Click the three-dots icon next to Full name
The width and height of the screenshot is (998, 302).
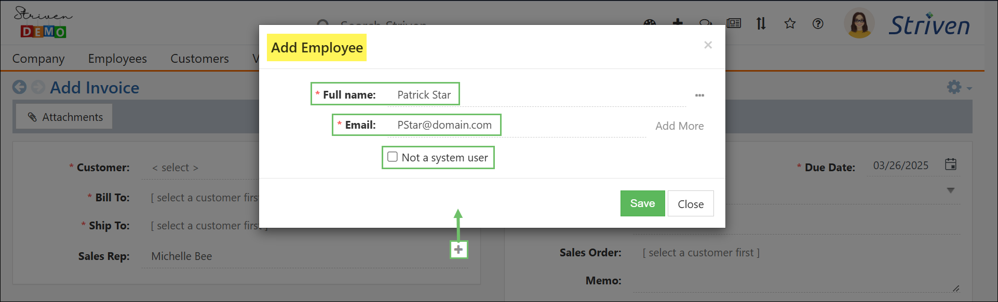pyautogui.click(x=699, y=95)
